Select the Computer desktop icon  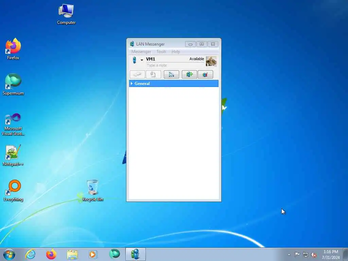(x=66, y=14)
